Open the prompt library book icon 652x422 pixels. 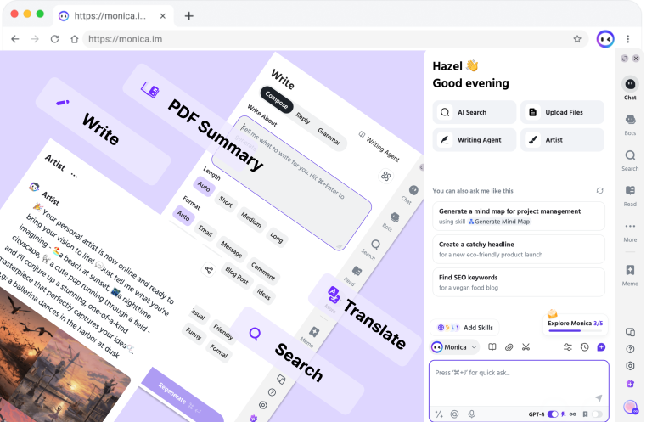pyautogui.click(x=492, y=347)
